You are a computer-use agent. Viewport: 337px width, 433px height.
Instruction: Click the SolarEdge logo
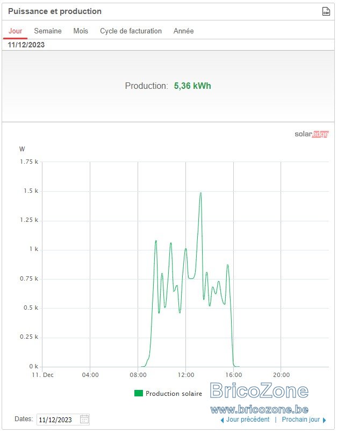click(312, 134)
